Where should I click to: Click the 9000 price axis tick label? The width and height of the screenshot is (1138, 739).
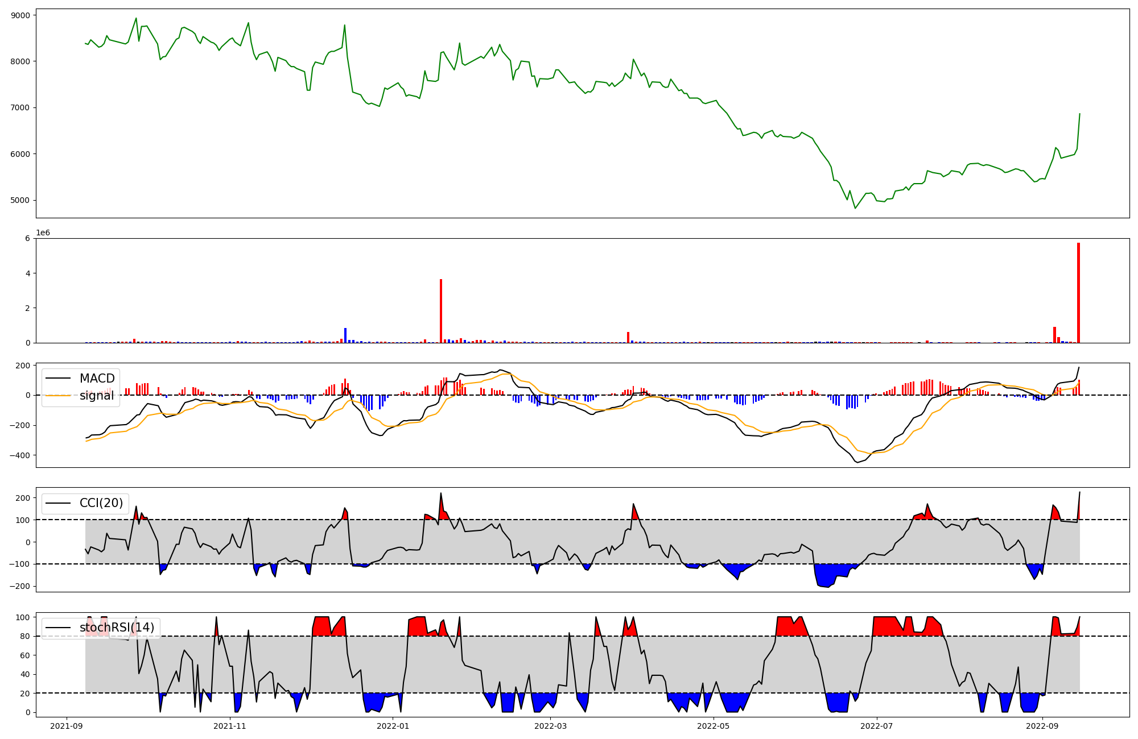point(21,15)
